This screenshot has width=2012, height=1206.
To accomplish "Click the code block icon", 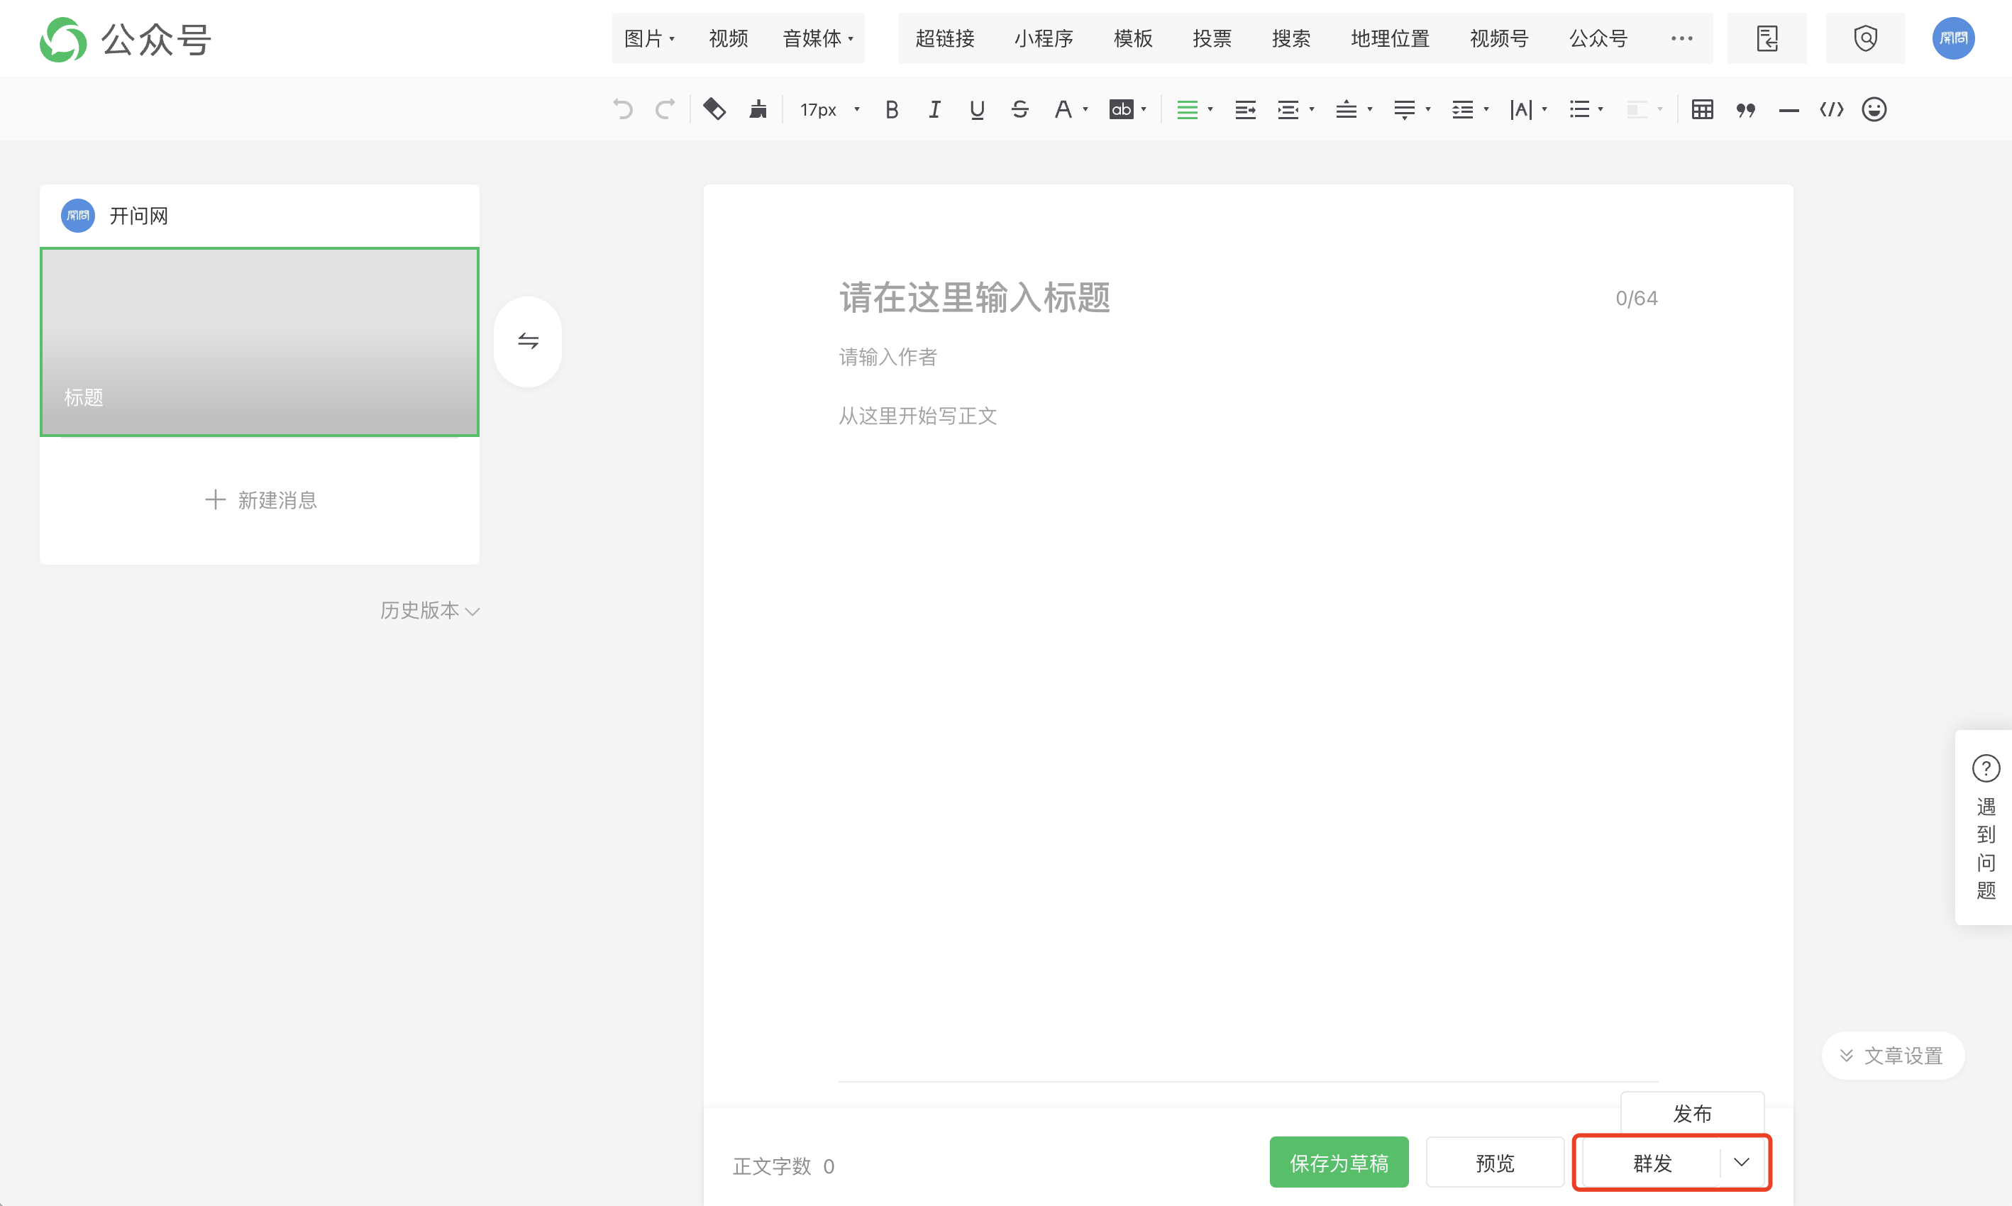I will pyautogui.click(x=1831, y=109).
